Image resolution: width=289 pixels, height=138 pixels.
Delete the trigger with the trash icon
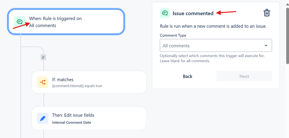(x=267, y=13)
